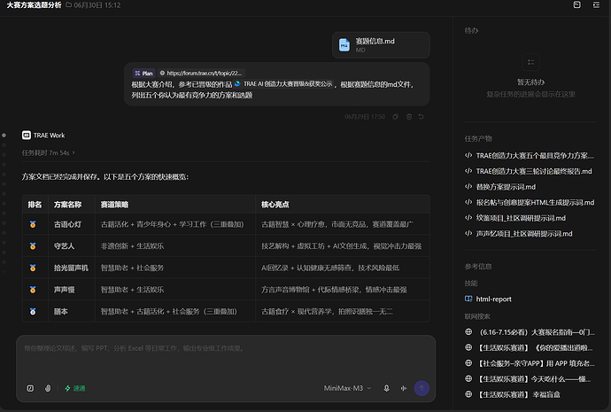611x412 pixels.
Task: Copy the user message
Action: coord(396,117)
